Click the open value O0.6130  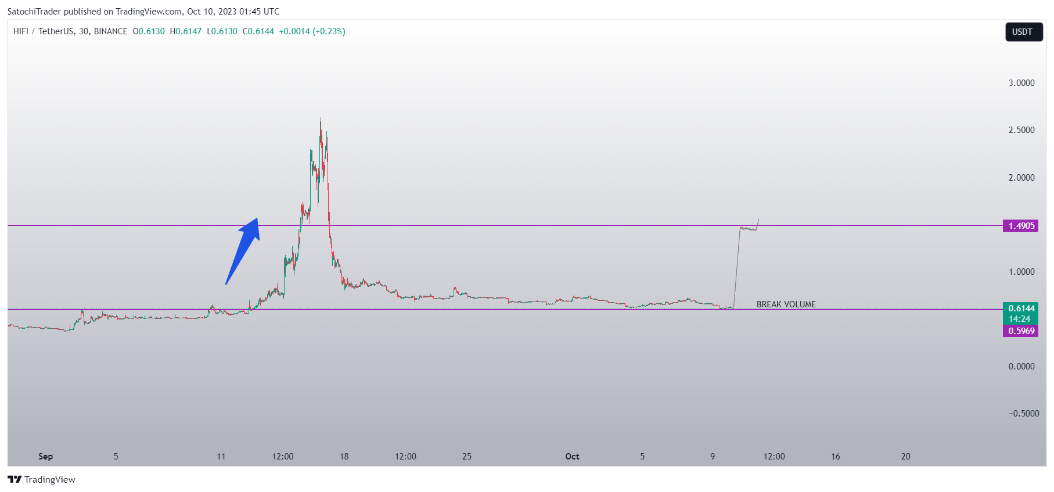(149, 31)
